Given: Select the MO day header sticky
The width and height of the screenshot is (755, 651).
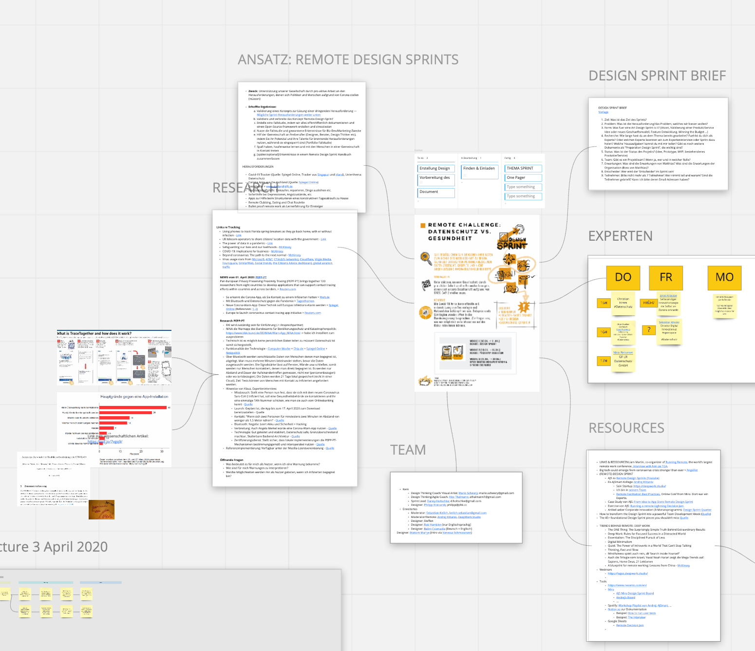Looking at the screenshot, I should pos(724,277).
